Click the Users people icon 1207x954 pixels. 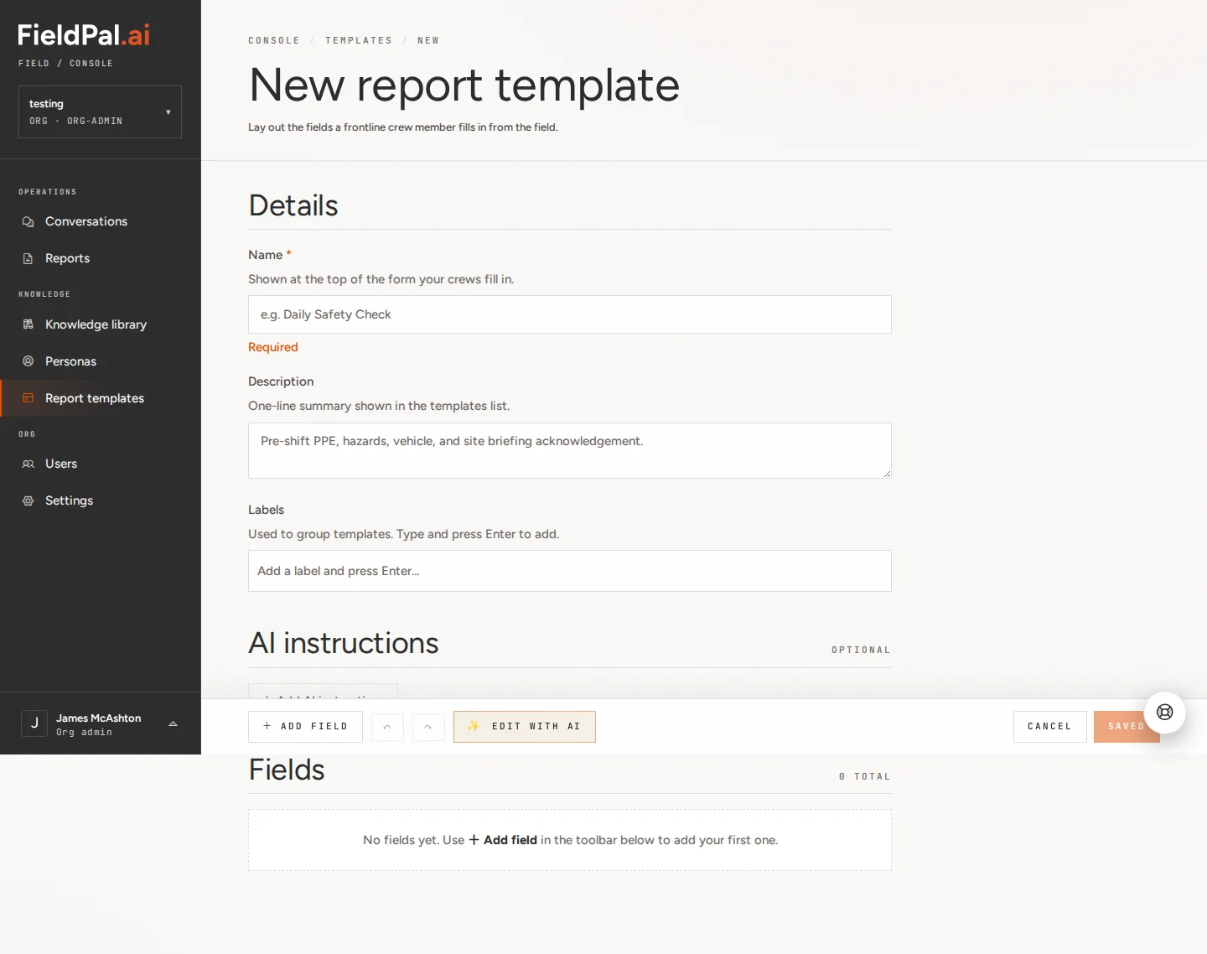tap(28, 464)
